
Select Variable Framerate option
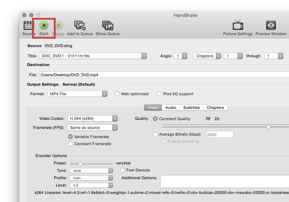point(70,137)
